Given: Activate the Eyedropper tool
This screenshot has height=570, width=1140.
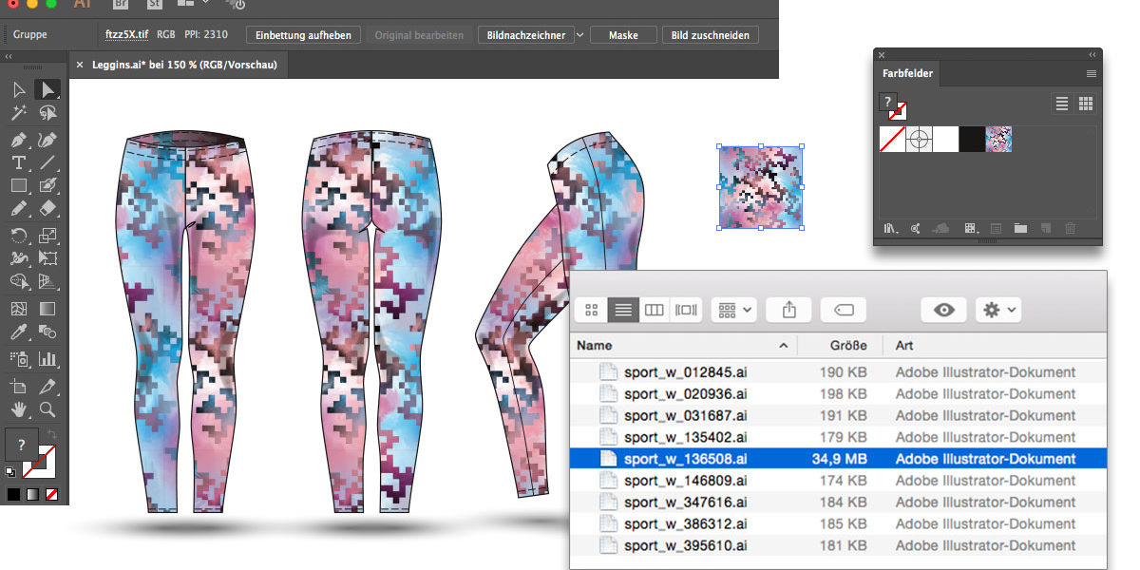Looking at the screenshot, I should [x=18, y=332].
